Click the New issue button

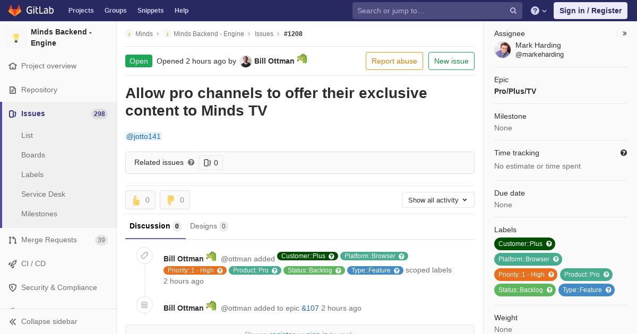coord(451,61)
